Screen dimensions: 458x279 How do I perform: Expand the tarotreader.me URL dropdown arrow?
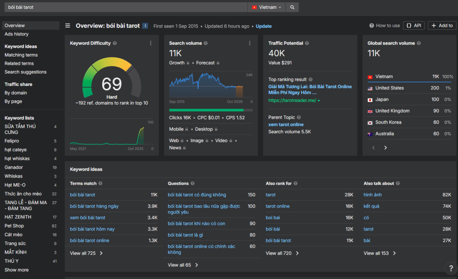click(x=319, y=101)
